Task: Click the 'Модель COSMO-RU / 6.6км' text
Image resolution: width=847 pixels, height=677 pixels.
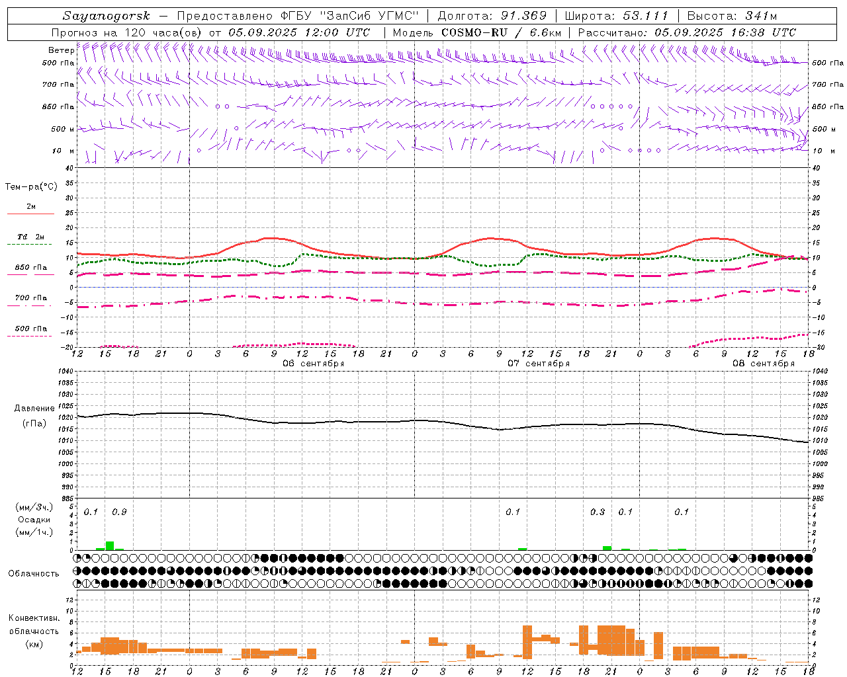Action: pos(476,32)
